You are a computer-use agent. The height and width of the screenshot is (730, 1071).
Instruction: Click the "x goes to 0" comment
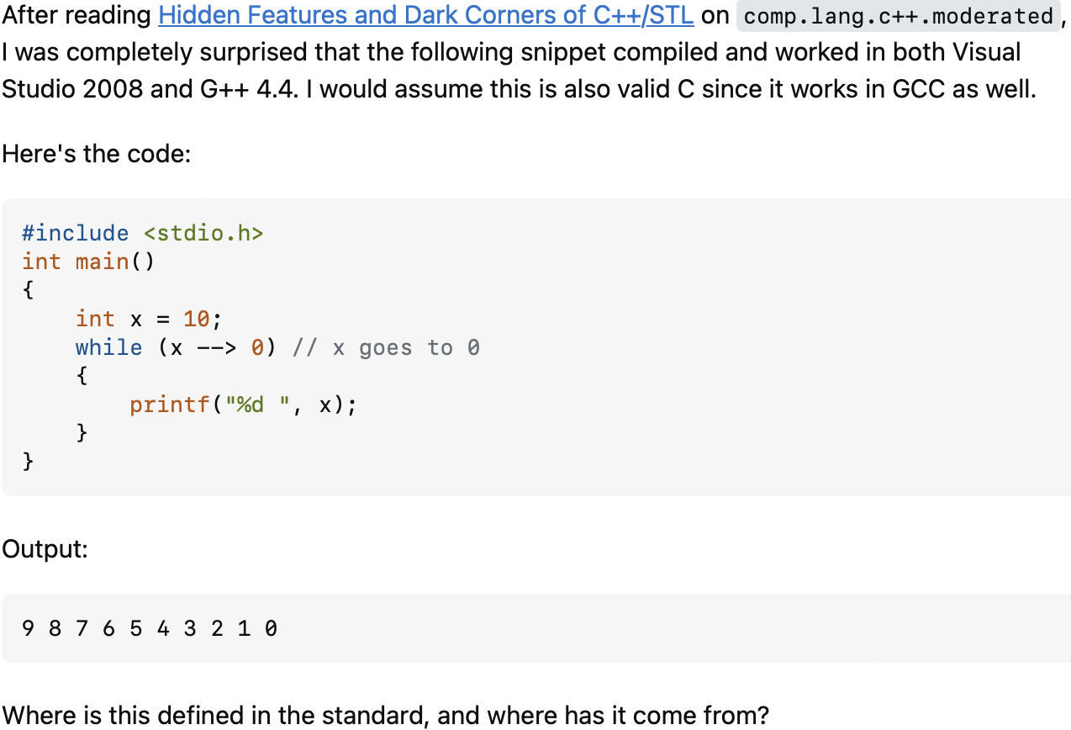tap(386, 347)
